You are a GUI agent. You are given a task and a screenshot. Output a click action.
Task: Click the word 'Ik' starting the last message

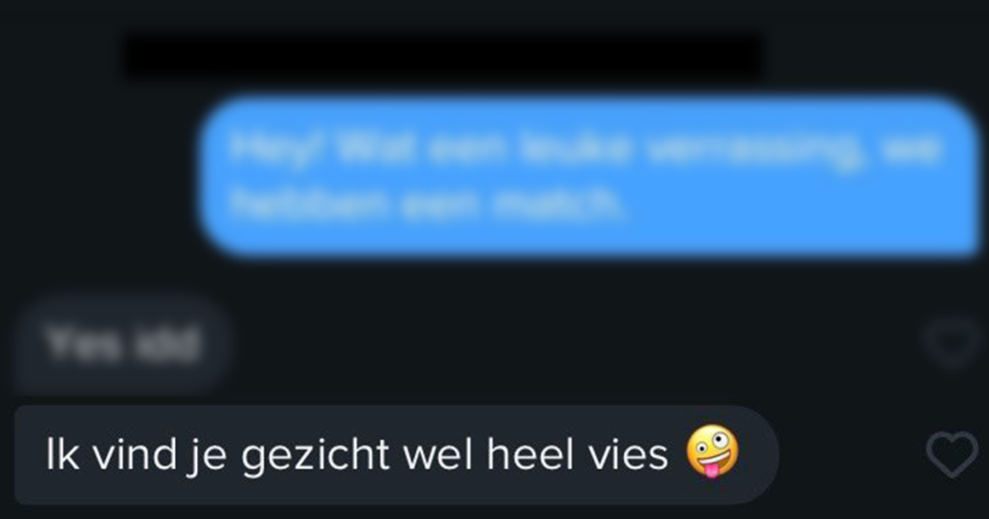[62, 453]
